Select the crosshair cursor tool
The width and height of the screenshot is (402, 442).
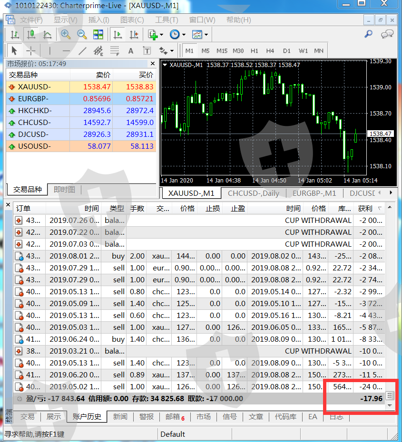pos(31,51)
